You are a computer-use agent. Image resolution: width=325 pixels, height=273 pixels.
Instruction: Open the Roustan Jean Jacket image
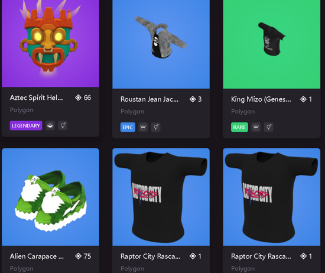(161, 44)
